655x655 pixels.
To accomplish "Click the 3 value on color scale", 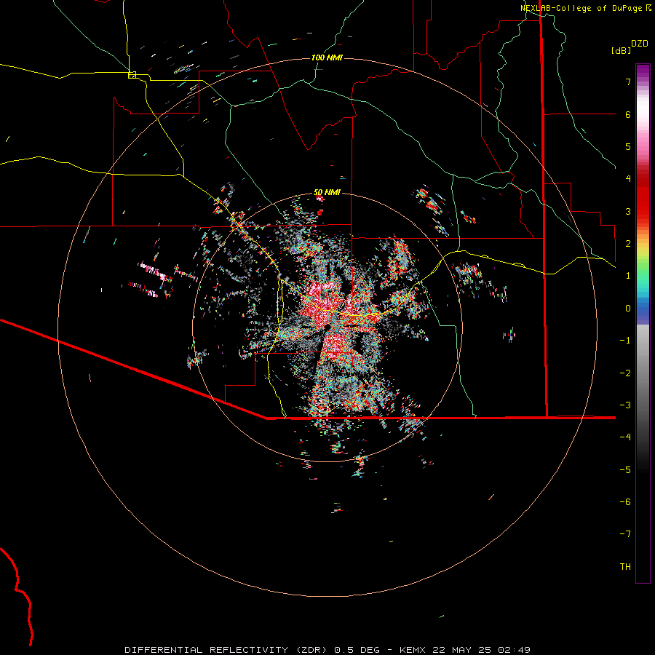I will tap(628, 211).
